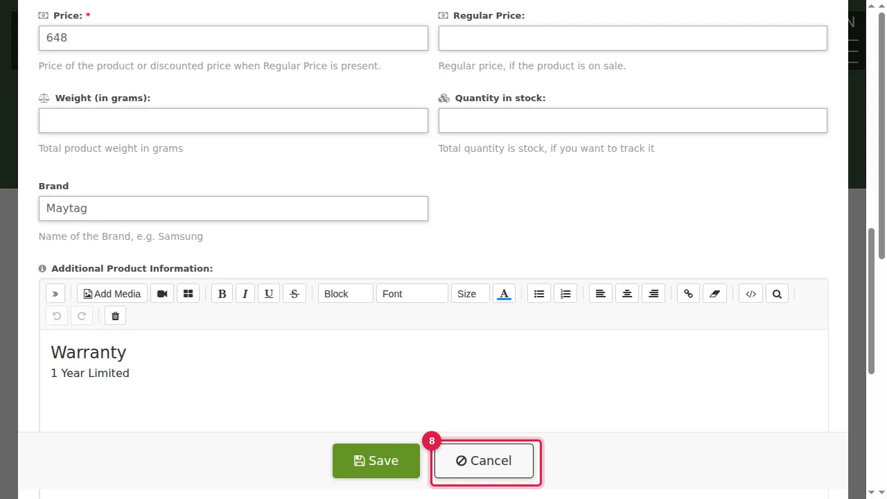
Task: Toggle italic formatting
Action: point(245,294)
